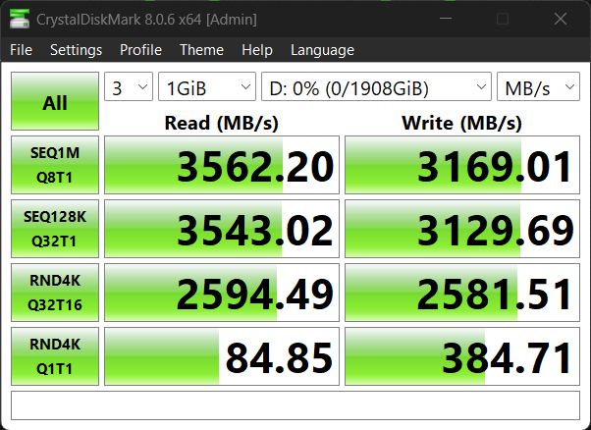Viewport: 591px width, 430px height.
Task: Open the drive selector D: 0% dropdown
Action: tap(376, 86)
